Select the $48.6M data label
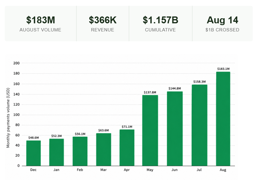 [x=34, y=138]
